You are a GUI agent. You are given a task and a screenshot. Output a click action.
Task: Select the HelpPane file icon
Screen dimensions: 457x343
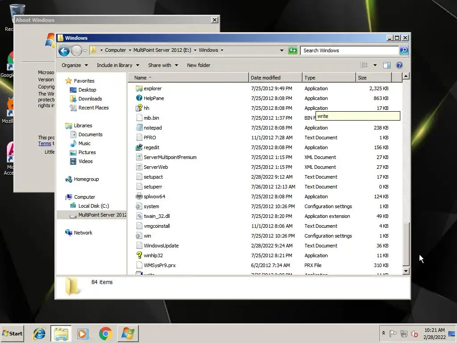139,98
